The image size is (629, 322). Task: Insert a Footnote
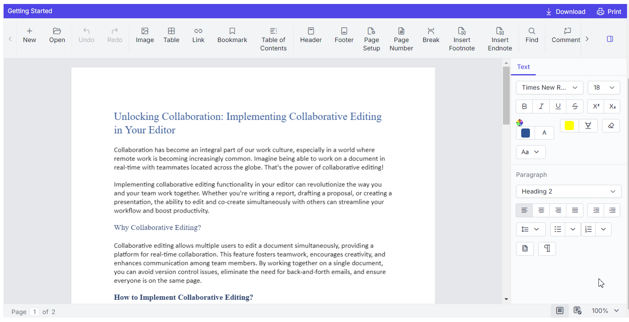point(462,39)
